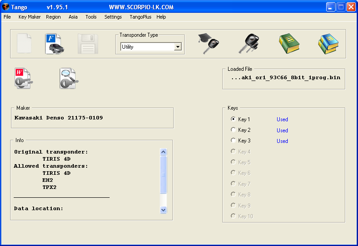Open the Asia menu
Image resolution: width=358 pixels, height=246 pixels.
73,17
